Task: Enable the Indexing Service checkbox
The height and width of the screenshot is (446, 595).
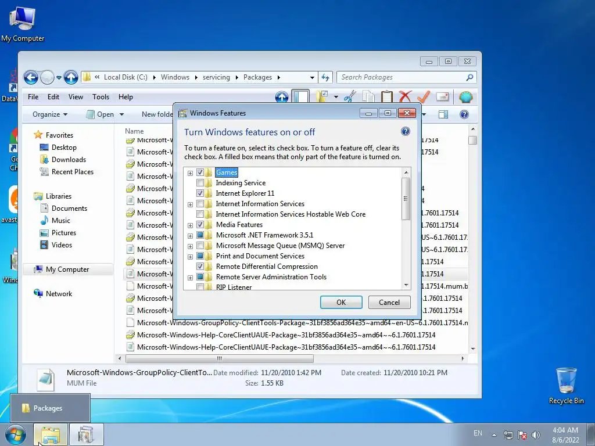Action: click(x=200, y=183)
